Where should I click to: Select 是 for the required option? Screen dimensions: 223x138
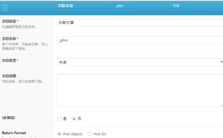click(x=59, y=119)
